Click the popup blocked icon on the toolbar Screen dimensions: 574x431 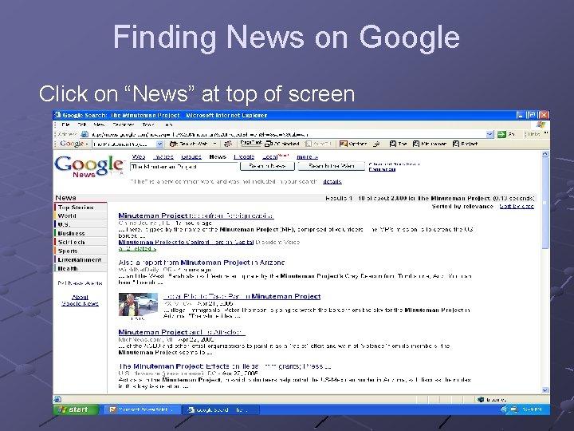tap(269, 144)
